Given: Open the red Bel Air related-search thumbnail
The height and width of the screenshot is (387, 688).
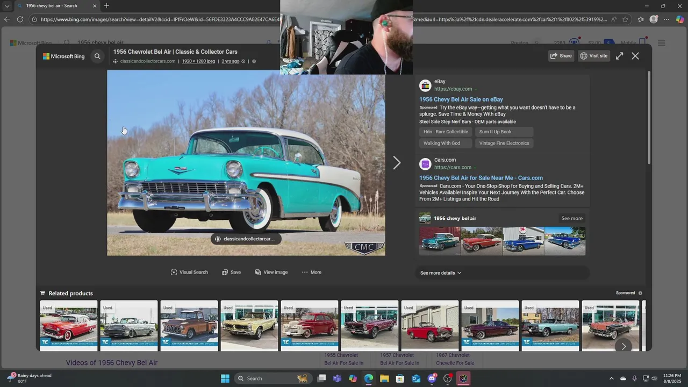Looking at the screenshot, I should point(482,241).
